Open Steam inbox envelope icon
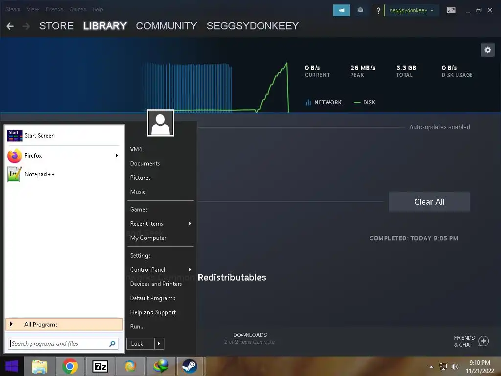Image resolution: width=501 pixels, height=376 pixels. (360, 10)
